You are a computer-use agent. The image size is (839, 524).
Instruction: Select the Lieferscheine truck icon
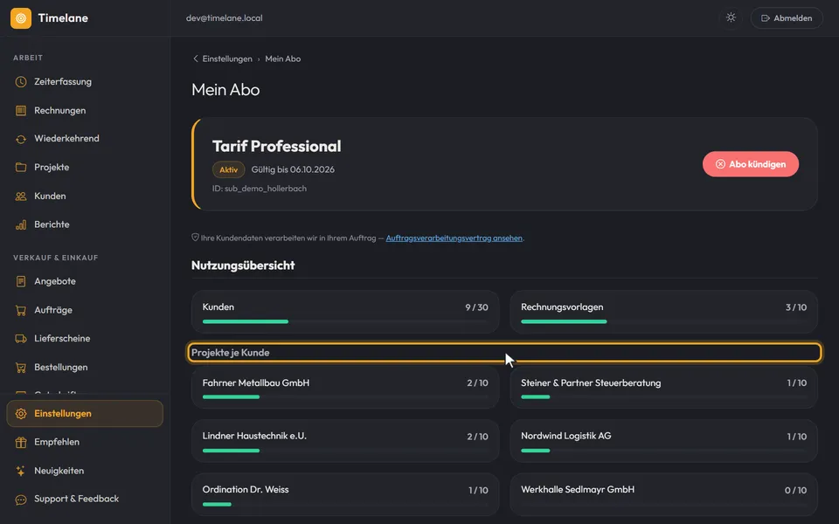(21, 339)
